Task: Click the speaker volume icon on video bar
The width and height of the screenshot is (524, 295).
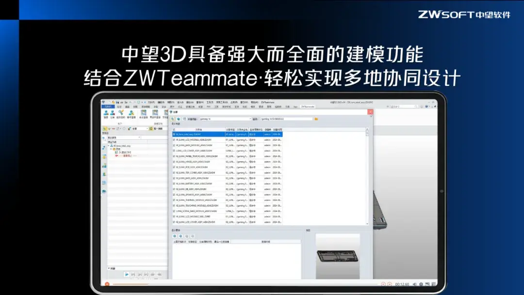Action: coord(415,284)
